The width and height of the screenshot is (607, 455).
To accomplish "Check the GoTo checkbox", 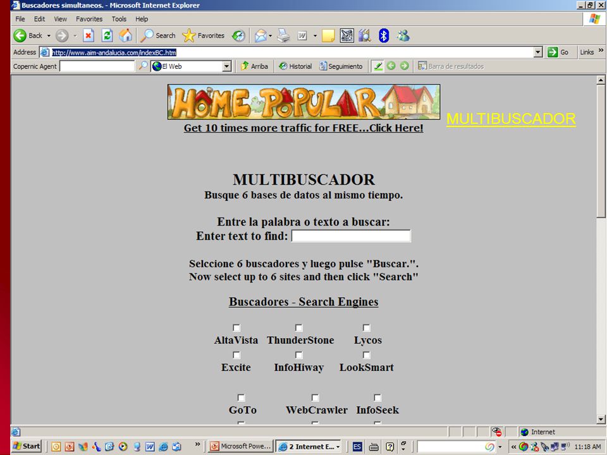I will 241,397.
